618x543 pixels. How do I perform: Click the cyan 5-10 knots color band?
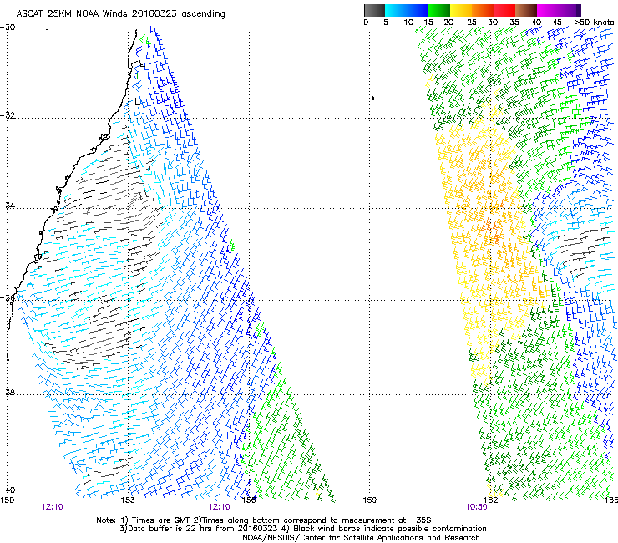396,10
